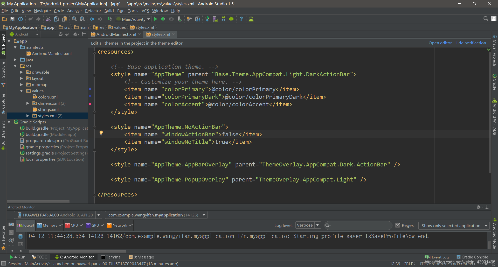Toggle tool window bars with the bottom-left status bar icon

pyautogui.click(x=4, y=264)
